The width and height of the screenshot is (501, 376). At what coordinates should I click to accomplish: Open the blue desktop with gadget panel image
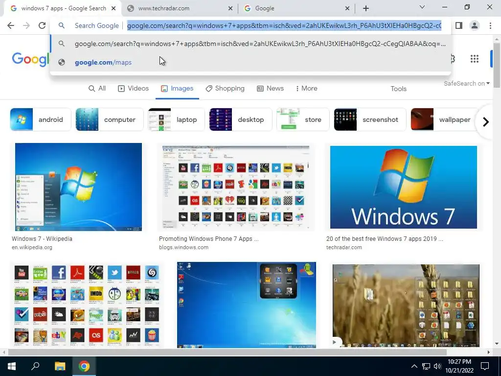(x=247, y=305)
